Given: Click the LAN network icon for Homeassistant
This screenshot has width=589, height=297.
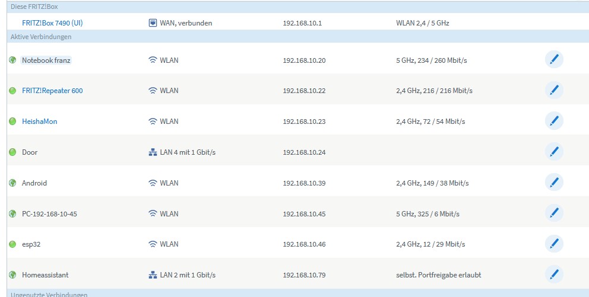Looking at the screenshot, I should click(153, 275).
